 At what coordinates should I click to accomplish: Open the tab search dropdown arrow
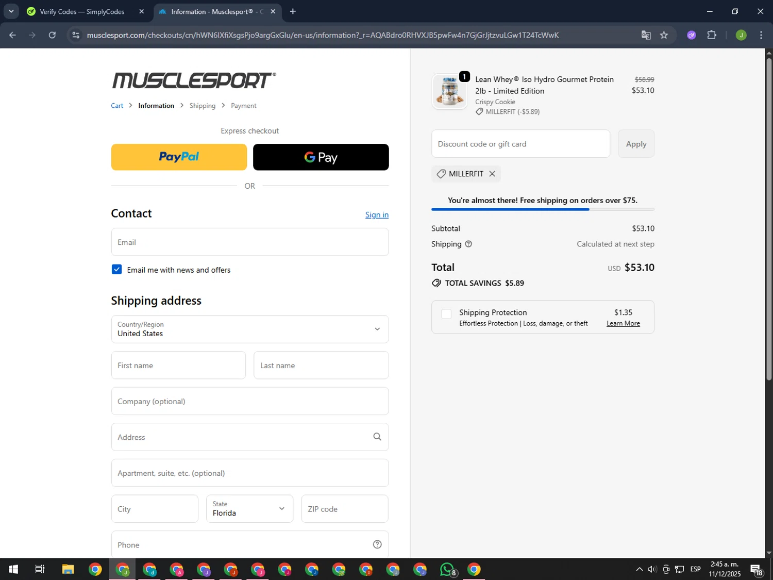tap(11, 11)
